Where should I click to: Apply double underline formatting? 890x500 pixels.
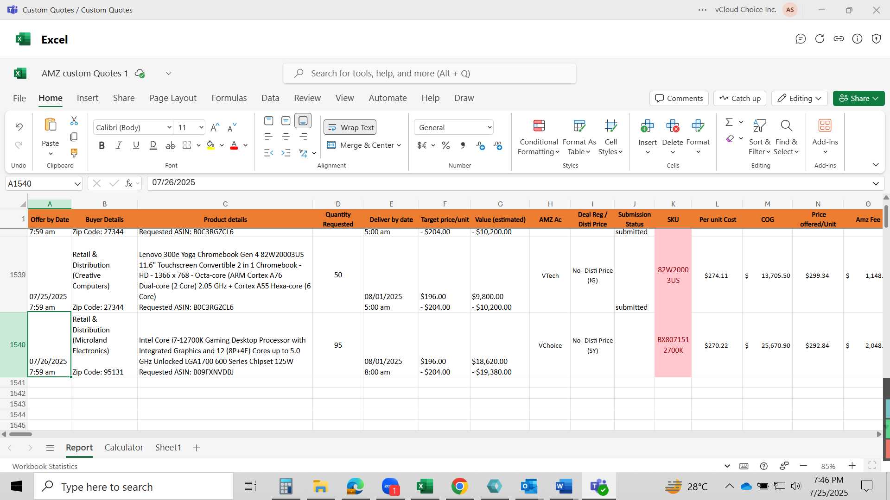tap(153, 145)
